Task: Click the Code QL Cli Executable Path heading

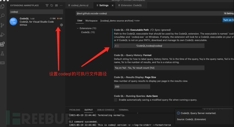Action: point(131,30)
